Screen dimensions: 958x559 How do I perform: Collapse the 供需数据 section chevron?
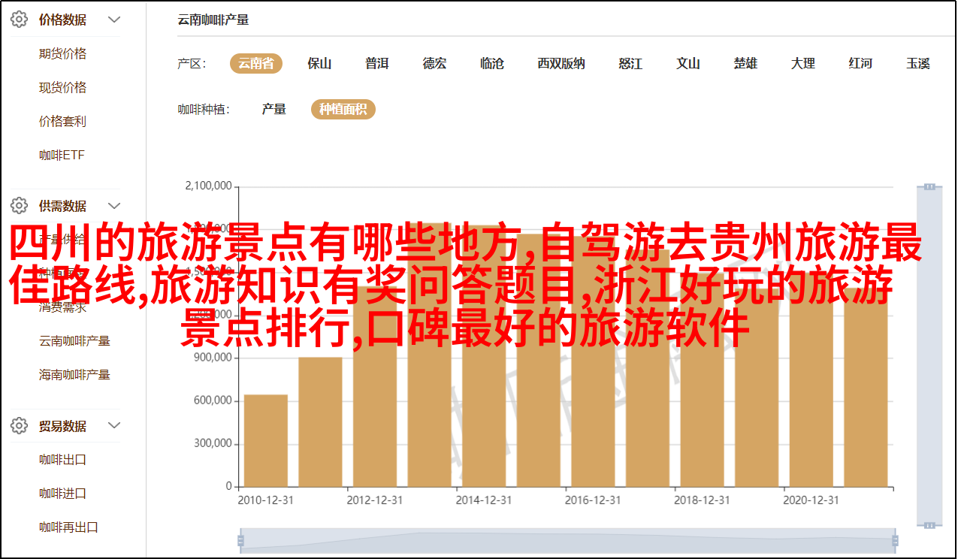point(114,205)
